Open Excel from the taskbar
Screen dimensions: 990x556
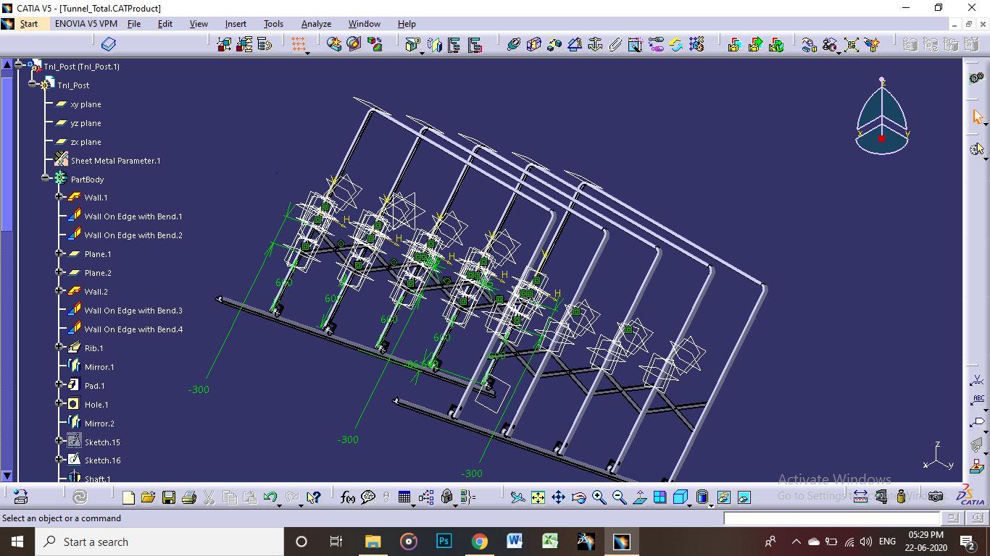click(x=549, y=542)
